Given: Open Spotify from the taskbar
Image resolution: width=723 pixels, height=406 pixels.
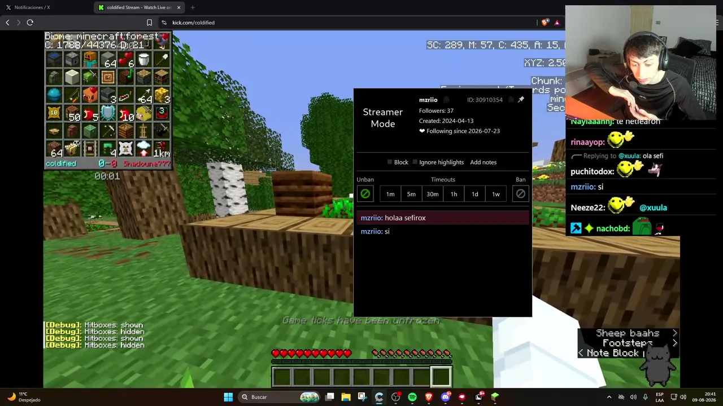Looking at the screenshot, I should pyautogui.click(x=412, y=397).
